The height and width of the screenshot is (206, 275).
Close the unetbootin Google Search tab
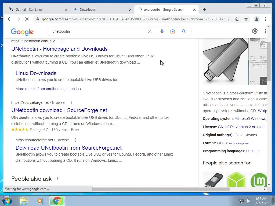click(x=194, y=10)
